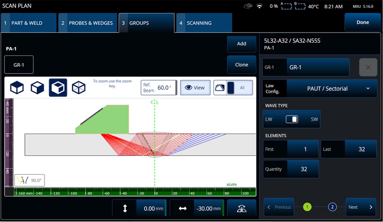
Task: Go back using the Previous chevron button
Action: pos(279,207)
